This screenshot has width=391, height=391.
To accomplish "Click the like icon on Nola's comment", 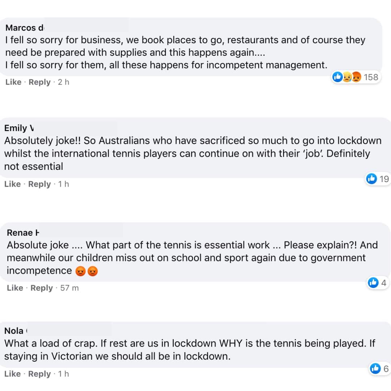I will point(375,369).
